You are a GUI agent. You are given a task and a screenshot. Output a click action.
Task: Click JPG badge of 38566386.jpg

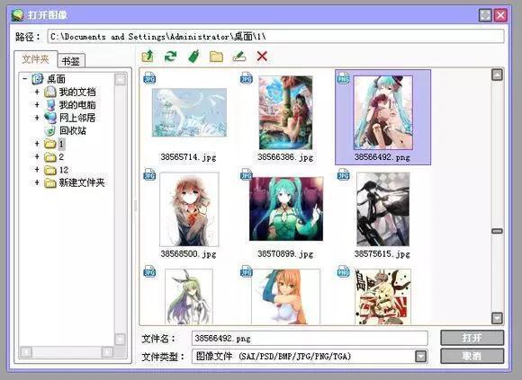[247, 78]
